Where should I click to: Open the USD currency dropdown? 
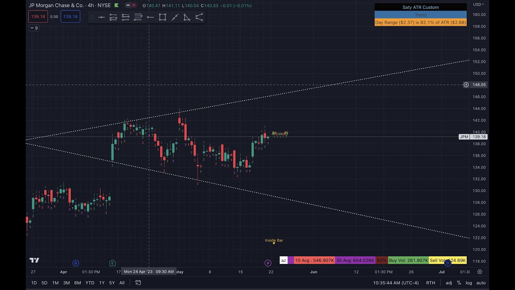coord(478,4)
